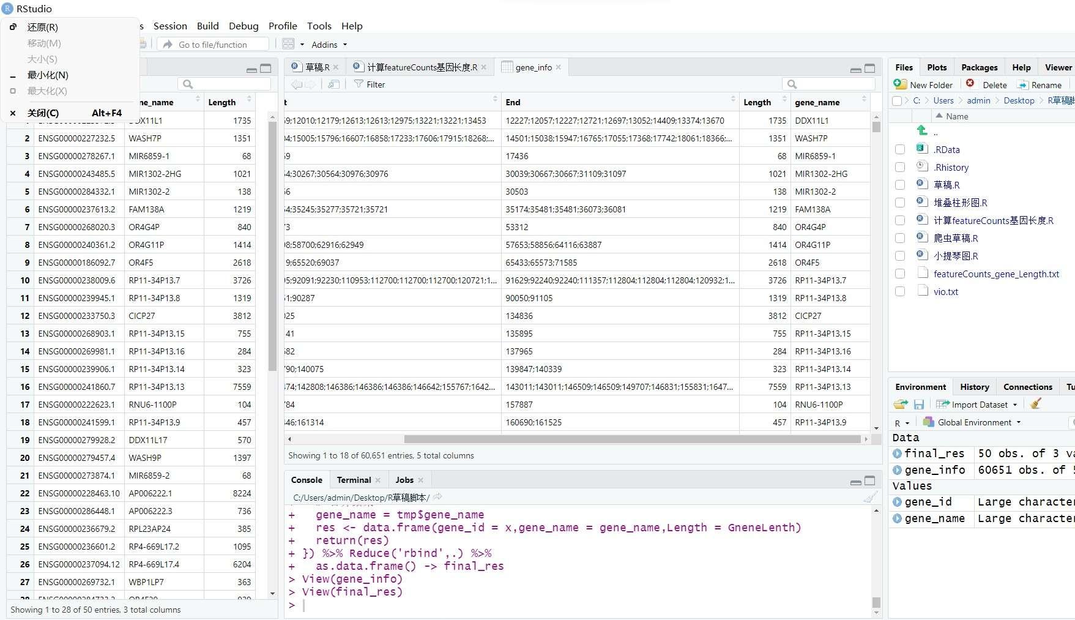Select the vio.txt file checkbox
The height and width of the screenshot is (620, 1075).
point(899,291)
